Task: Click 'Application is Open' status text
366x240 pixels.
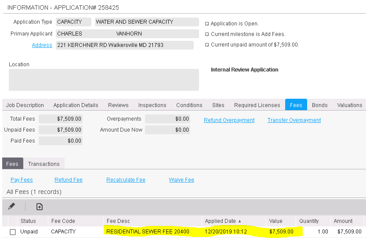Action: 235,24
